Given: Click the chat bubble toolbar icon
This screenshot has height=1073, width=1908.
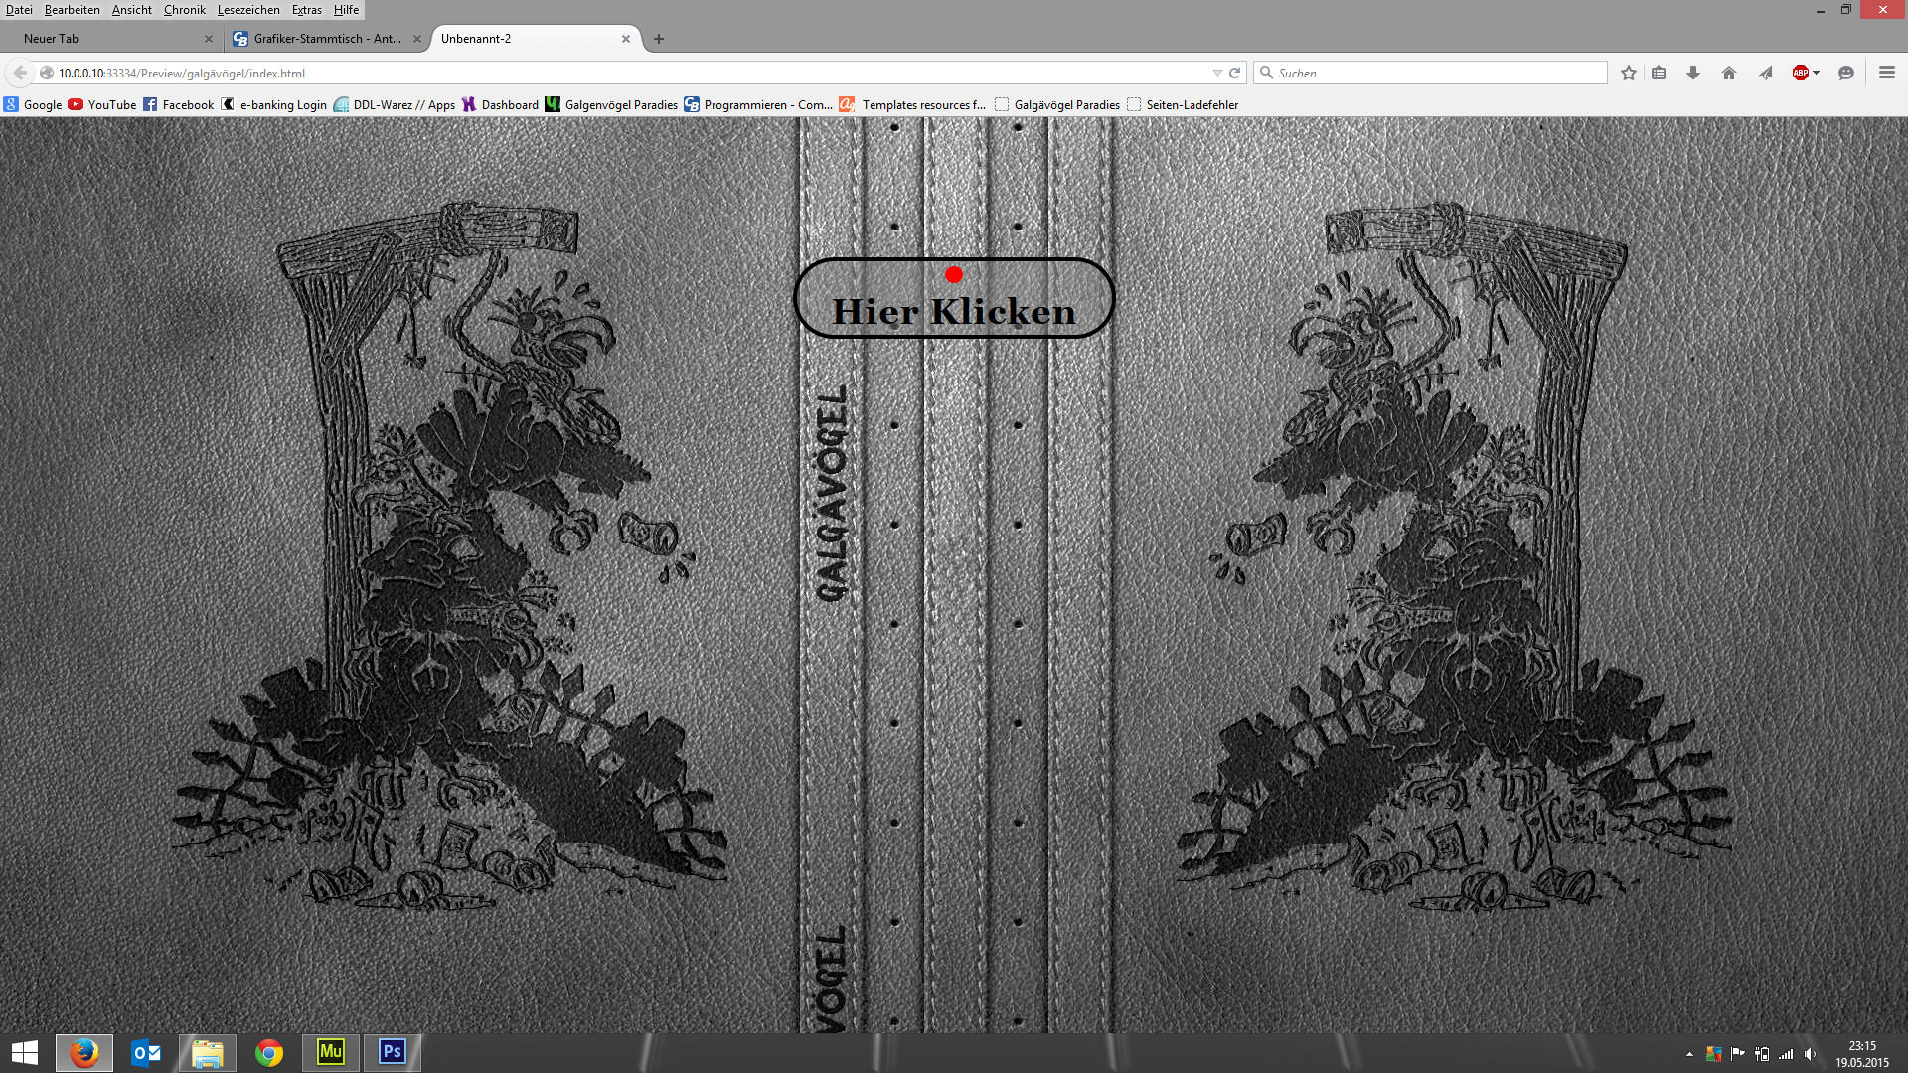Looking at the screenshot, I should pyautogui.click(x=1846, y=73).
